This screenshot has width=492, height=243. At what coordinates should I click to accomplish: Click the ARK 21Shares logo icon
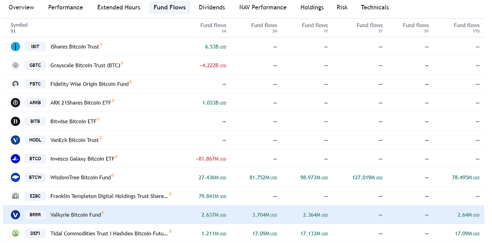click(15, 103)
